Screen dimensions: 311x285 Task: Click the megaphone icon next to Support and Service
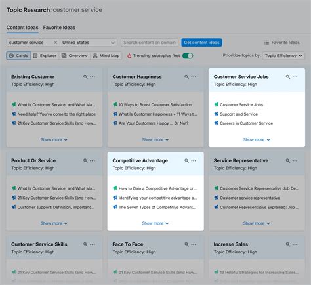217,114
